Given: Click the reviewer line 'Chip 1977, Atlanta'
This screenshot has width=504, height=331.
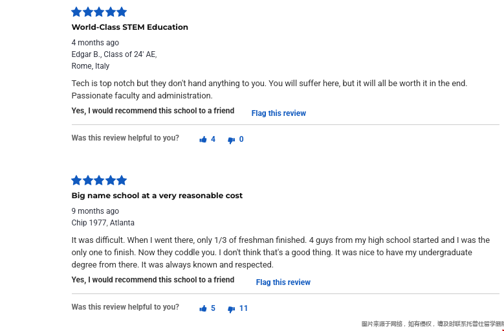Looking at the screenshot, I should click(103, 223).
